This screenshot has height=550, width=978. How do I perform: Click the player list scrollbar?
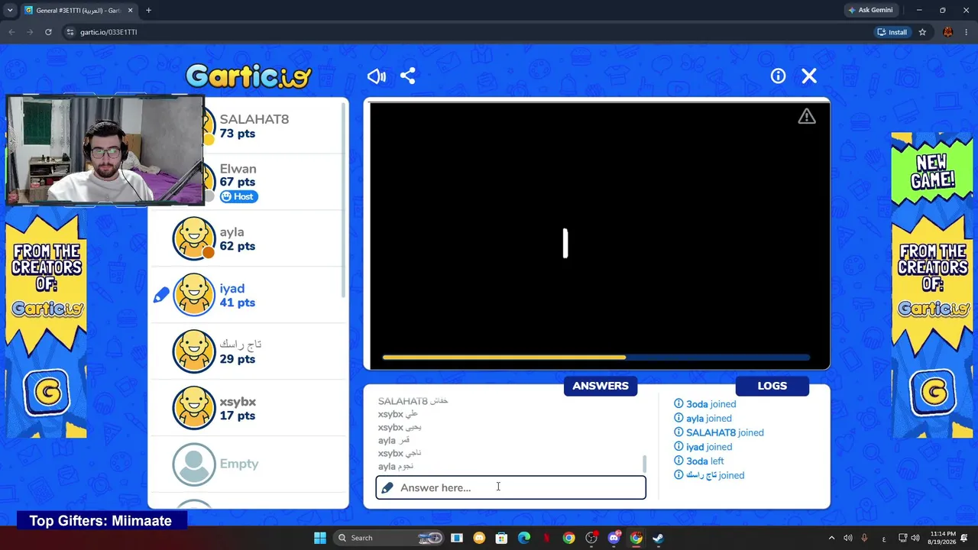[x=344, y=199]
